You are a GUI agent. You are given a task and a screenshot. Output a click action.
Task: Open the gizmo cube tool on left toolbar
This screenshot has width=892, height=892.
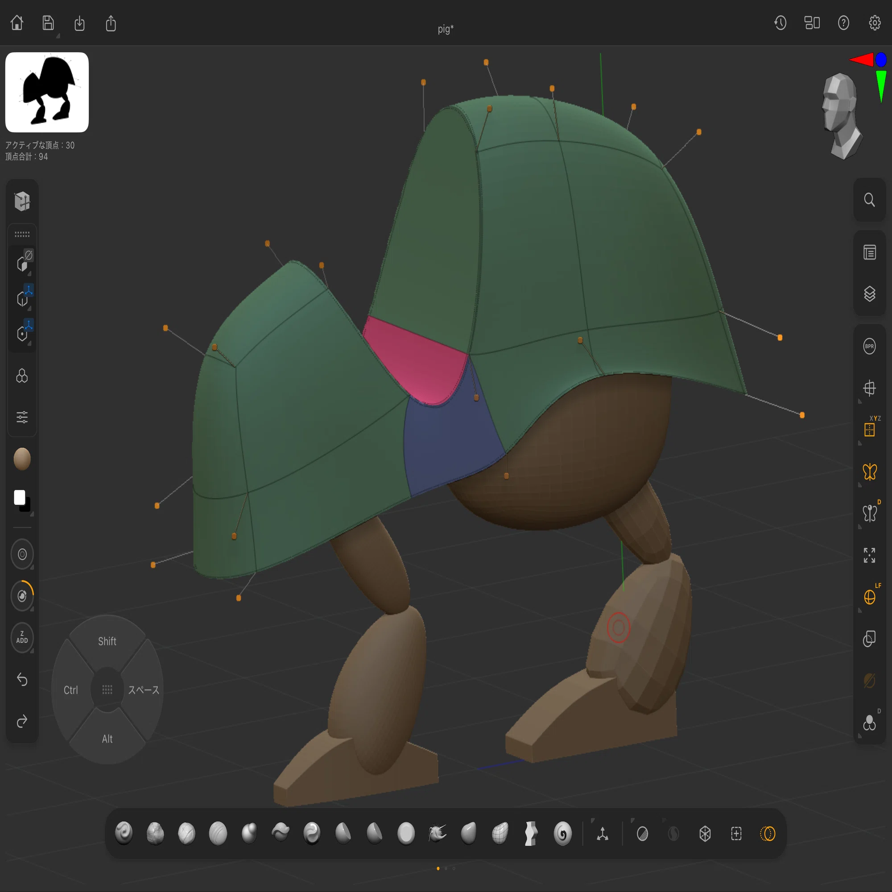point(22,201)
